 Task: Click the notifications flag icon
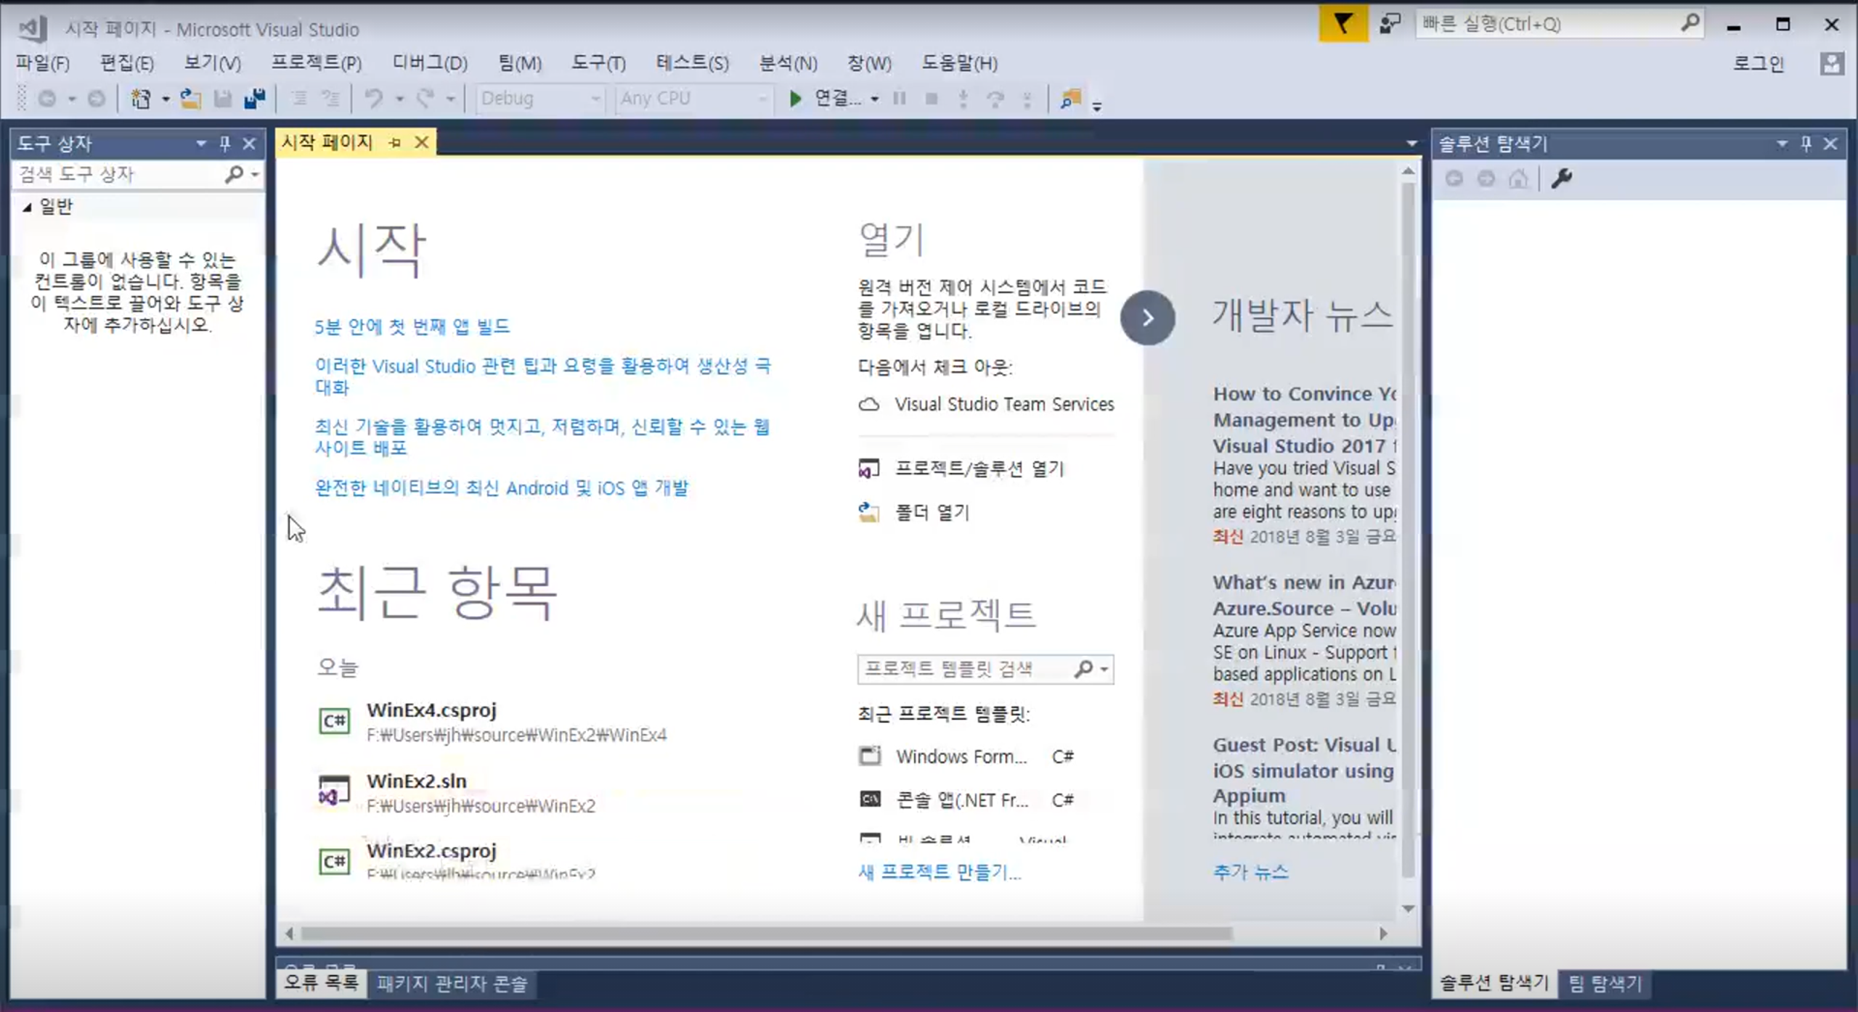[1342, 24]
